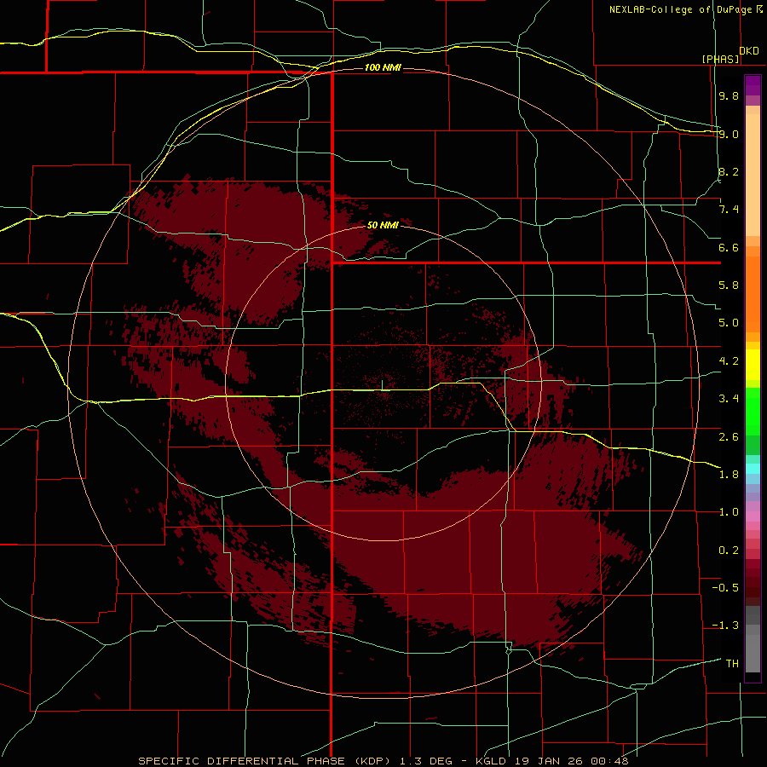Click the NEXLAB-College of DuPage label
Image resolution: width=767 pixels, height=767 pixels.
pos(680,9)
